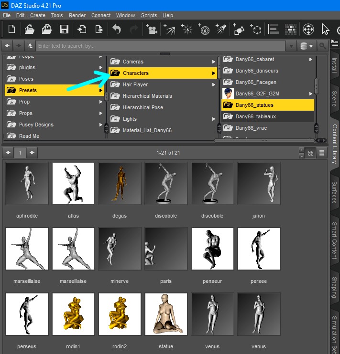Select the junon statue thumbnail
The width and height of the screenshot is (340, 354).
click(259, 183)
